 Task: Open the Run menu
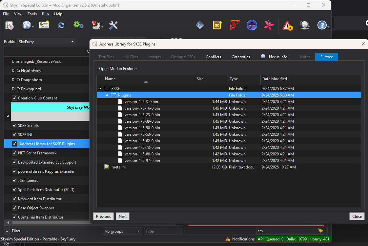click(45, 14)
